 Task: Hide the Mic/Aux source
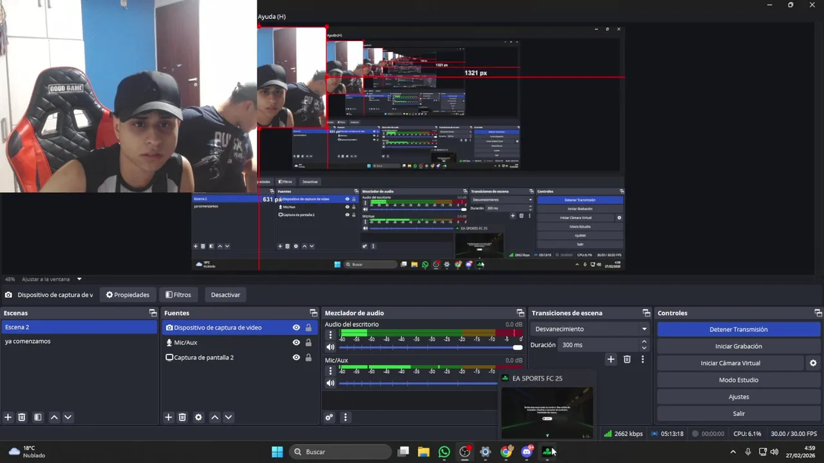[296, 343]
